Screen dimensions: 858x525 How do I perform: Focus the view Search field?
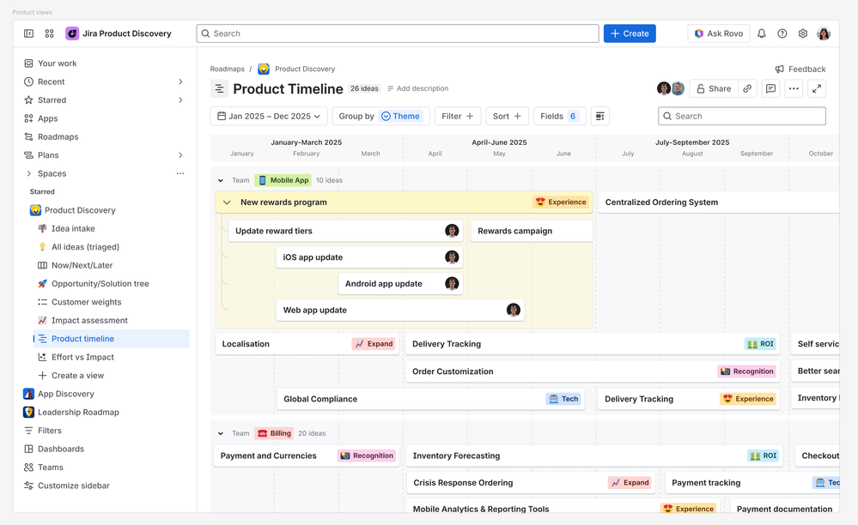pos(742,116)
